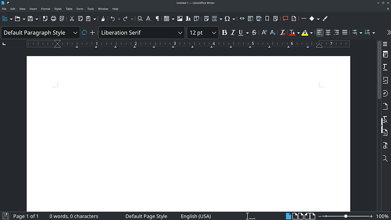Expand underline style dropdown arrow
This screenshot has height=220, width=391.
coord(247,33)
